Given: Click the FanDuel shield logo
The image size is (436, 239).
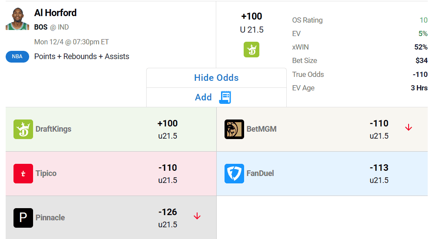Looking at the screenshot, I should pyautogui.click(x=234, y=173).
